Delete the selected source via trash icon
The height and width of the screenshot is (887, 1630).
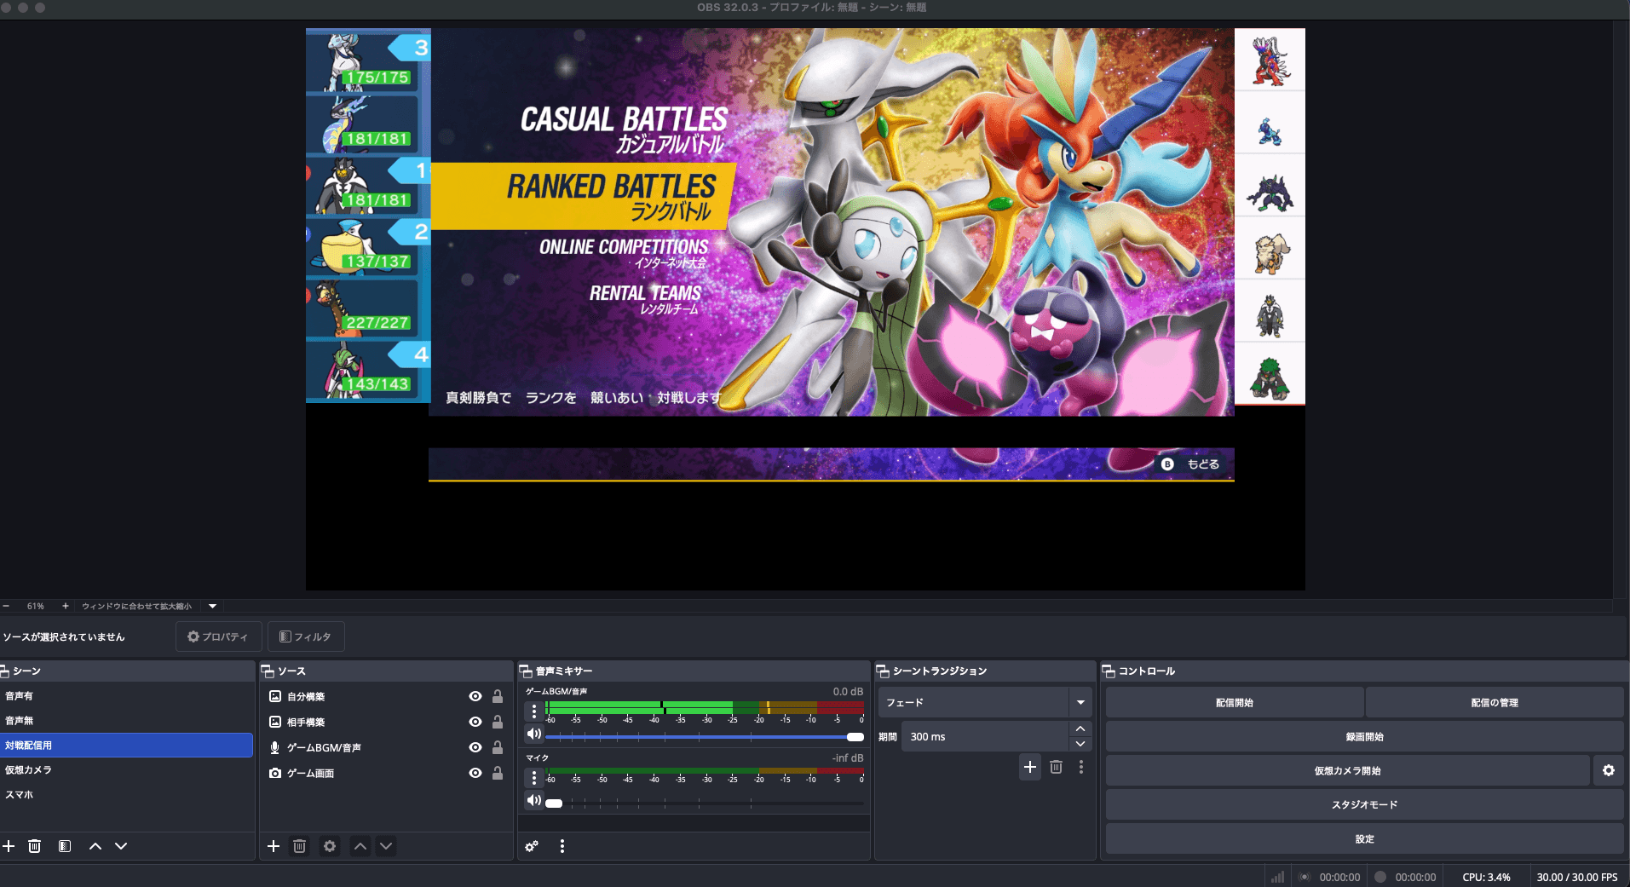pyautogui.click(x=300, y=846)
